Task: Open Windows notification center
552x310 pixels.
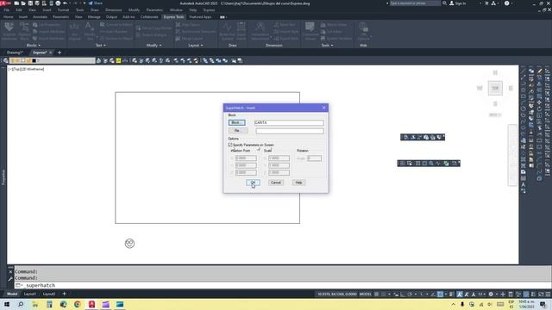Action: tap(543, 304)
